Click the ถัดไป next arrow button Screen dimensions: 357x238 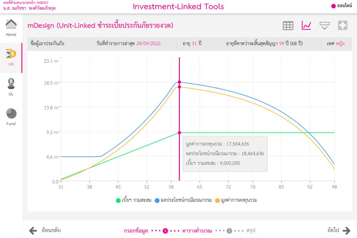339,230
